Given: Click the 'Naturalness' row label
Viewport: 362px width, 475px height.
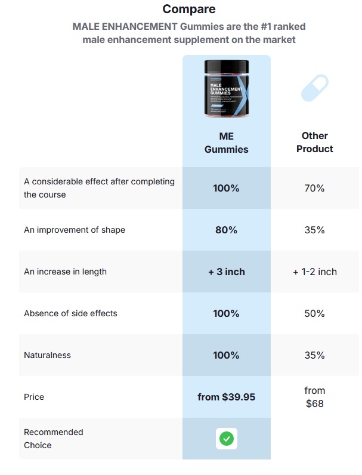Looking at the screenshot, I should 47,355.
